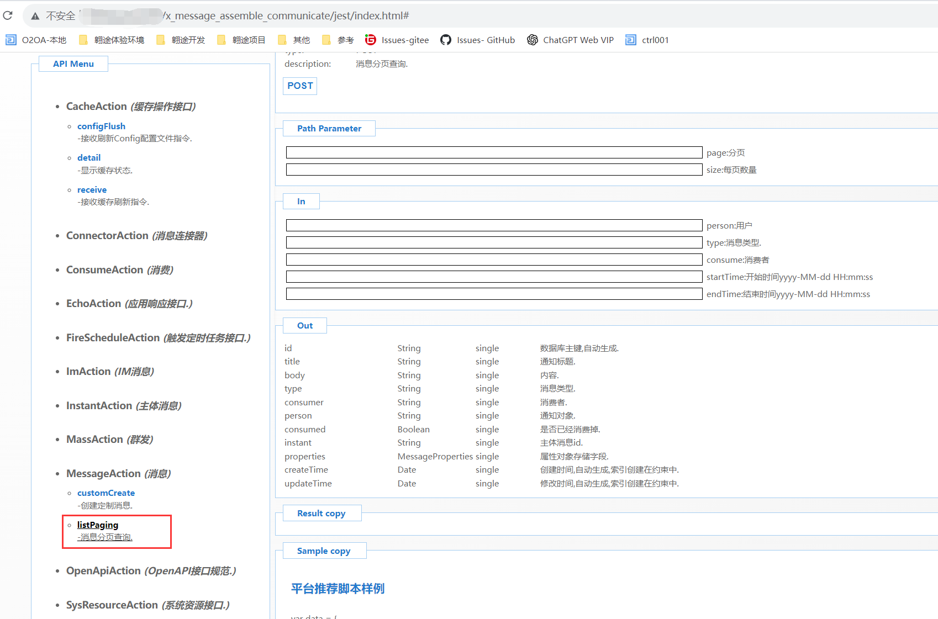938x619 pixels.
Task: Expand the 参考 bookmark folder
Action: pyautogui.click(x=338, y=40)
